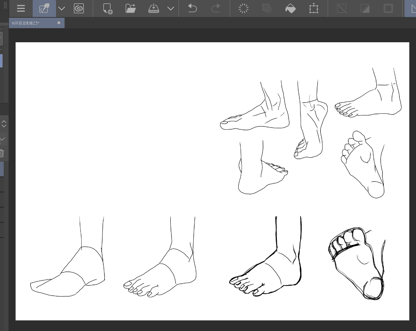Viewport: 416px width, 331px height.
Task: Create a new canvas with the New icon
Action: [x=108, y=9]
